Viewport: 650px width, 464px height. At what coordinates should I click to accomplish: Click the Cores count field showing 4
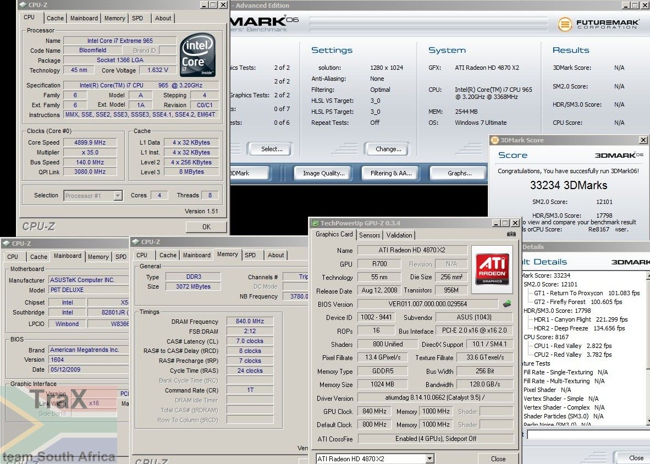(159, 195)
